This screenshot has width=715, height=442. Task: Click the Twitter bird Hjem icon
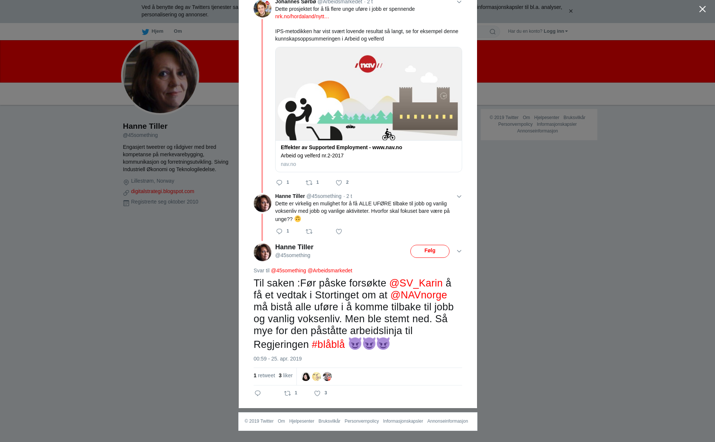[145, 32]
